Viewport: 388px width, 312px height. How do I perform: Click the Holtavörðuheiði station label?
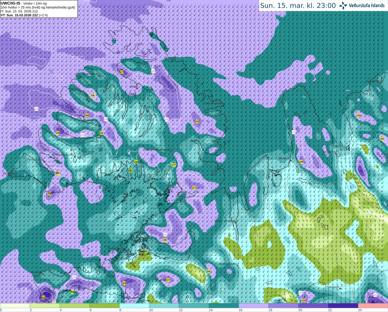(227, 264)
